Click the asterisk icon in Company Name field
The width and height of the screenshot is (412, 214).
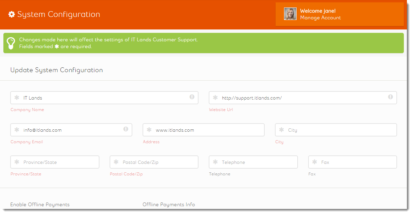tap(17, 98)
